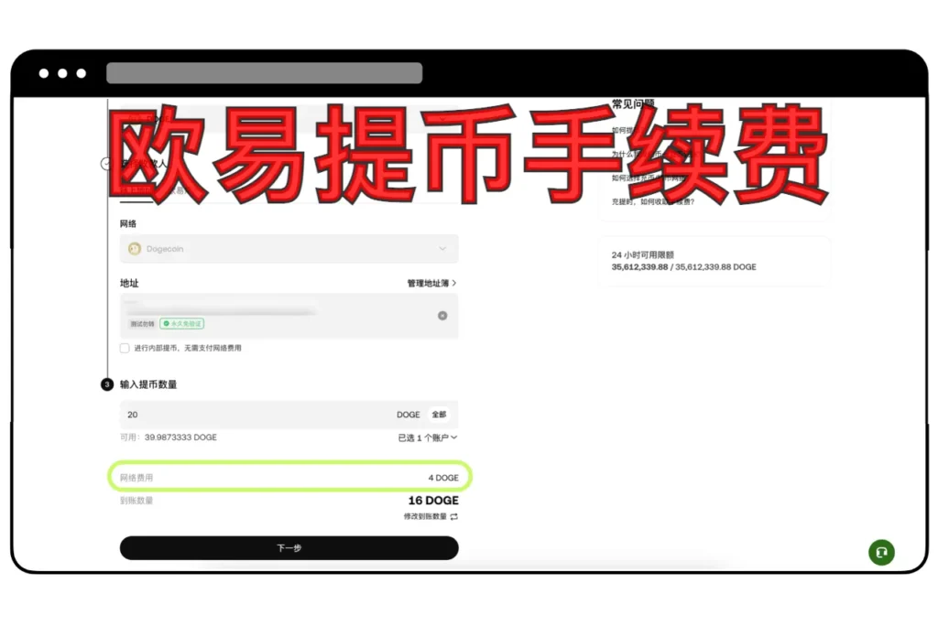The image size is (938, 626).
Task: Click the highlighted 网络费用 fee field
Action: (289, 477)
